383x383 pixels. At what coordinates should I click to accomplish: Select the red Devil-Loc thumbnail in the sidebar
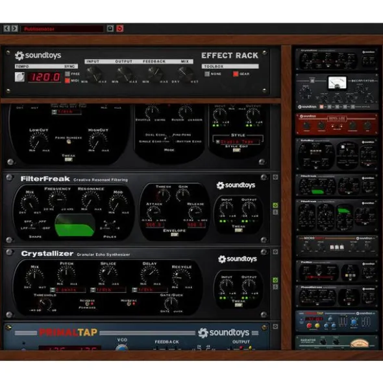click(x=337, y=124)
